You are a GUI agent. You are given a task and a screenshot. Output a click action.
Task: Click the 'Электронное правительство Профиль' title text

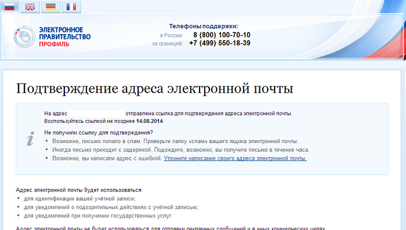click(x=65, y=36)
